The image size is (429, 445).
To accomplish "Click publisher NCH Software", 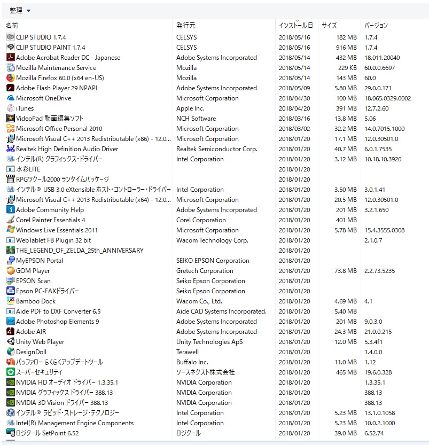I will pos(196,119).
